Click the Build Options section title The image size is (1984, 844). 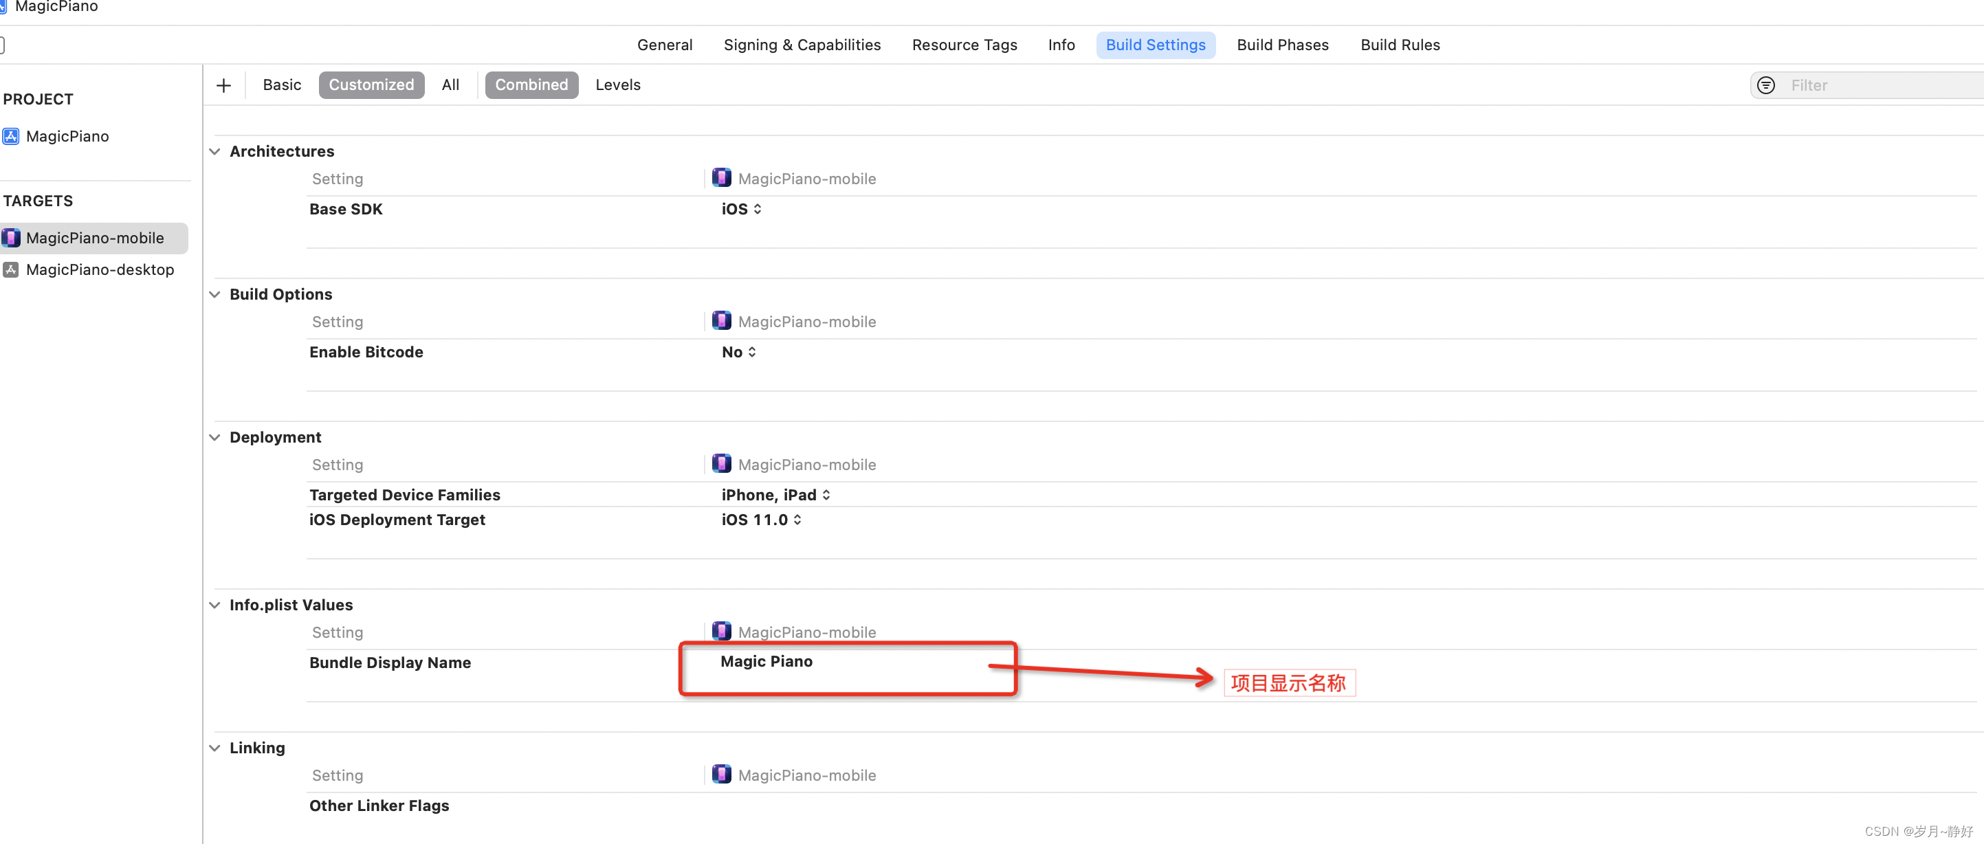tap(280, 294)
